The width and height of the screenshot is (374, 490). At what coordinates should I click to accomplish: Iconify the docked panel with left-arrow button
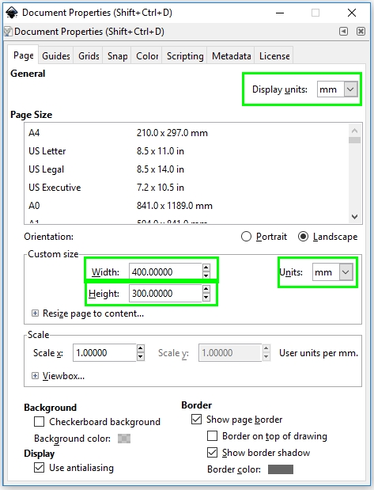click(343, 31)
